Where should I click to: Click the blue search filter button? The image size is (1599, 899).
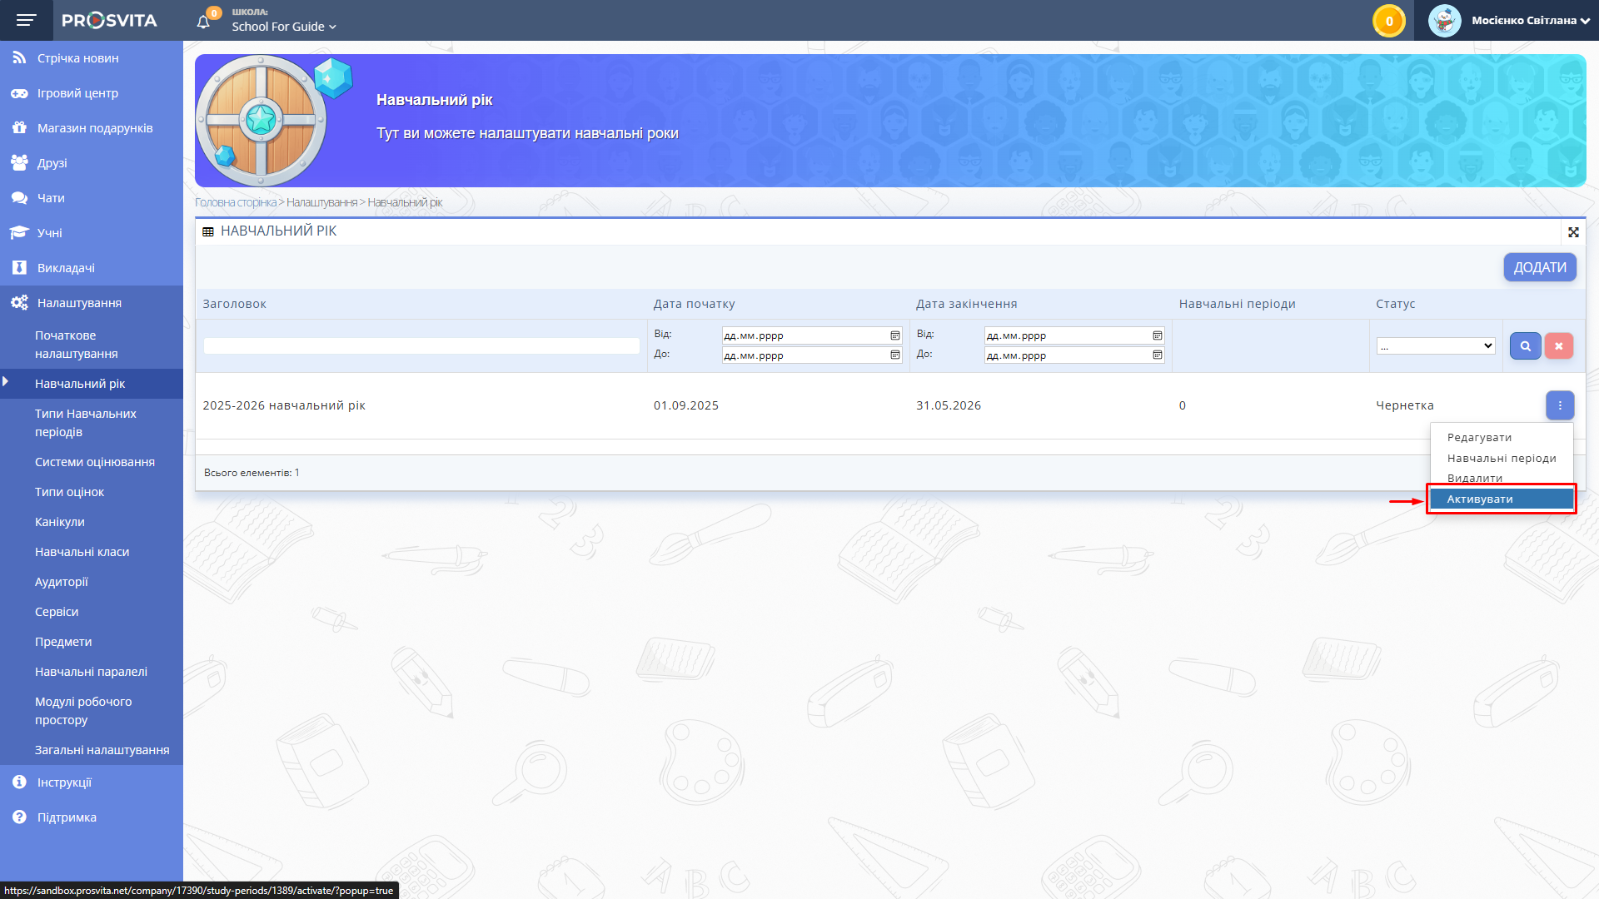[x=1525, y=346]
